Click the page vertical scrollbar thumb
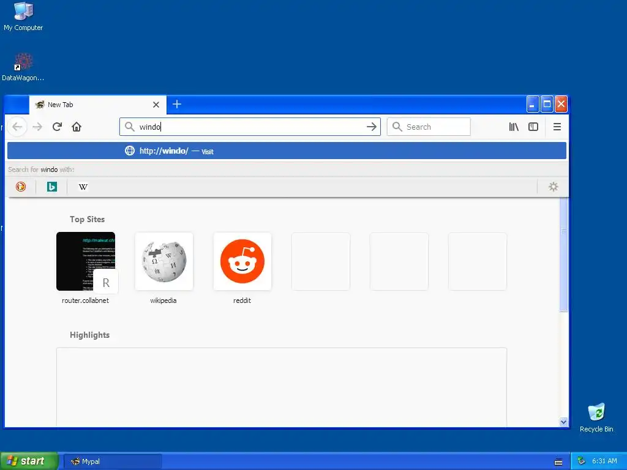Screen dimensions: 627x470 pos(564,254)
